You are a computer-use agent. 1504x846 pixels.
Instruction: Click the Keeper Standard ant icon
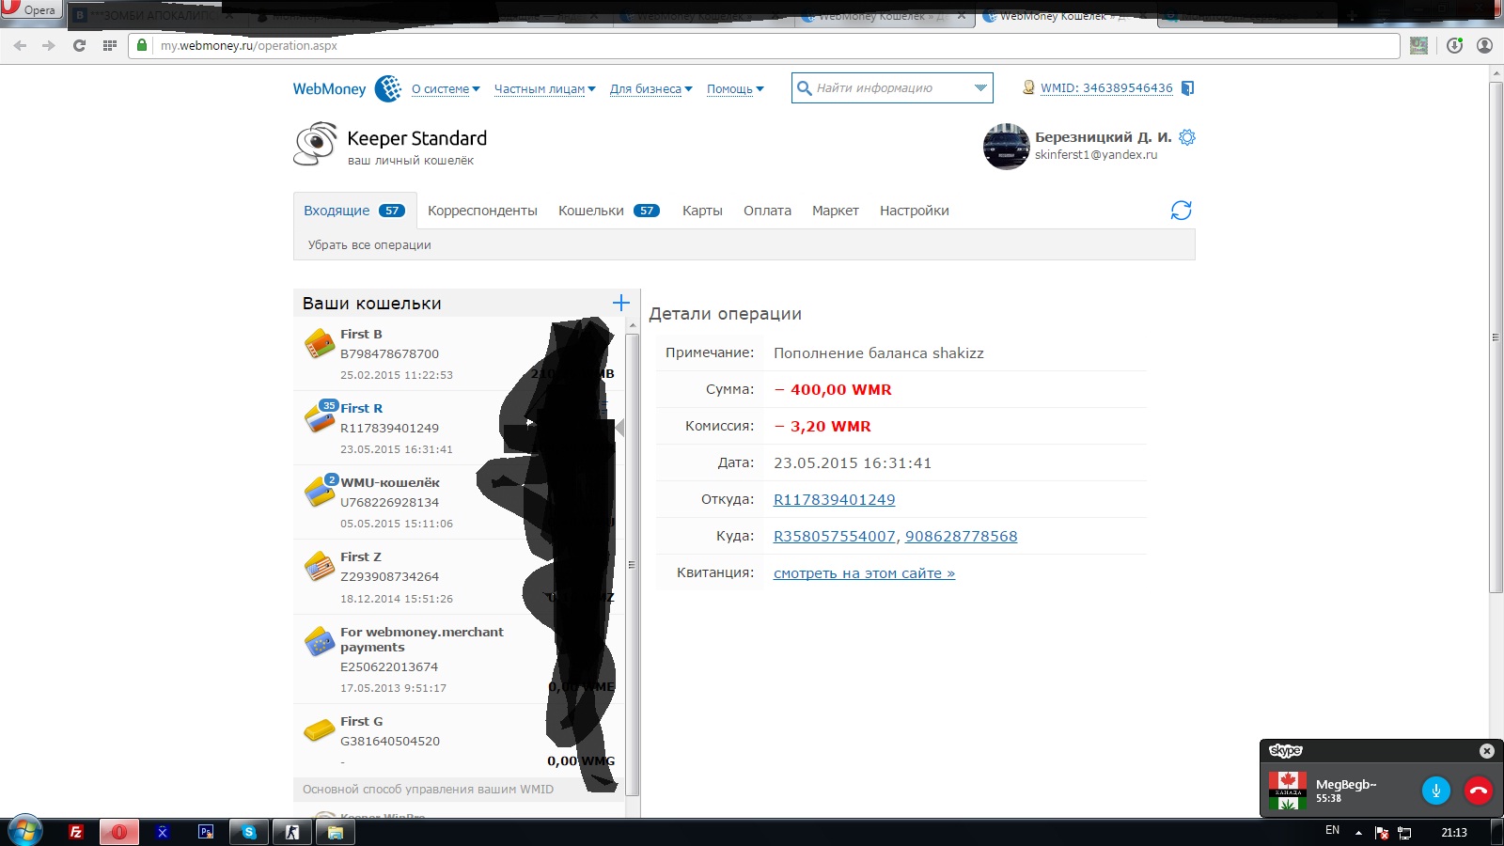(x=315, y=144)
